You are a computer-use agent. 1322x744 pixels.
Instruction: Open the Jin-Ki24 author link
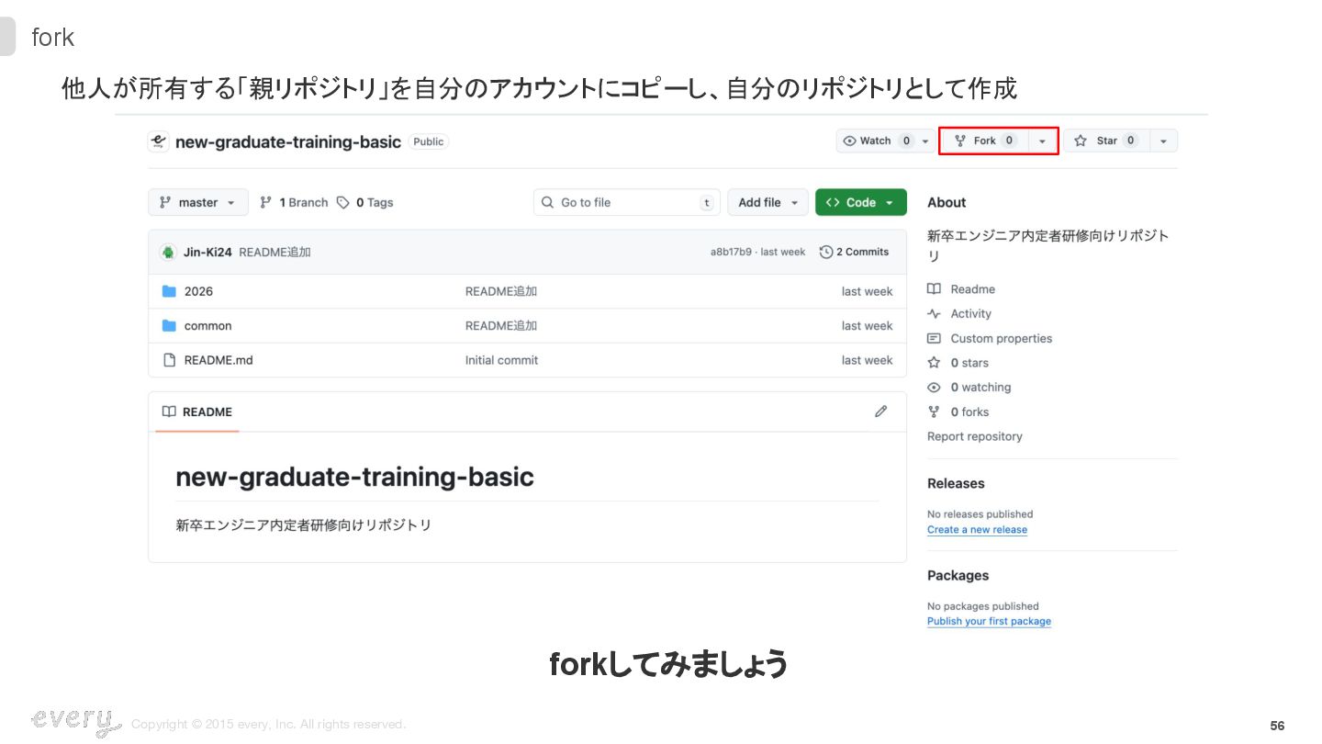[x=207, y=252]
